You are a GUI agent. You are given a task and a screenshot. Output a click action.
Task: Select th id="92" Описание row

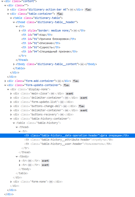(x=41, y=43)
